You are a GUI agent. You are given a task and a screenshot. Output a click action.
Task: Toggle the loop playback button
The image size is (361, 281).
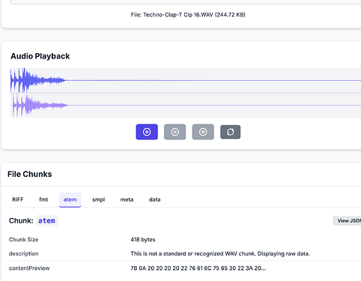point(231,132)
